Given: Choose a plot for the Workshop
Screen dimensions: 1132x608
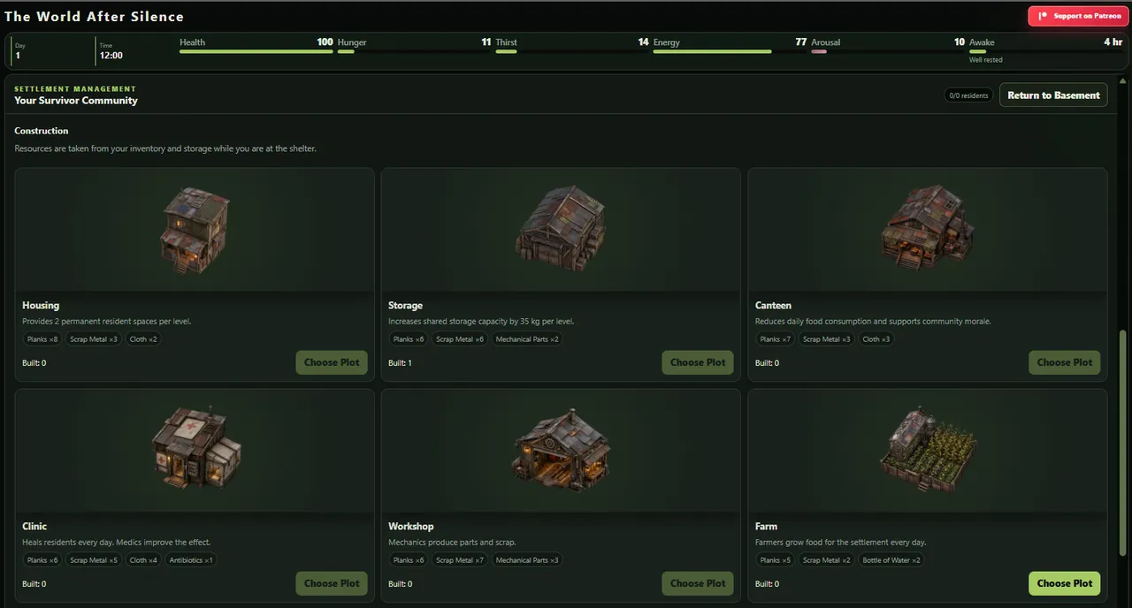Looking at the screenshot, I should [x=698, y=583].
